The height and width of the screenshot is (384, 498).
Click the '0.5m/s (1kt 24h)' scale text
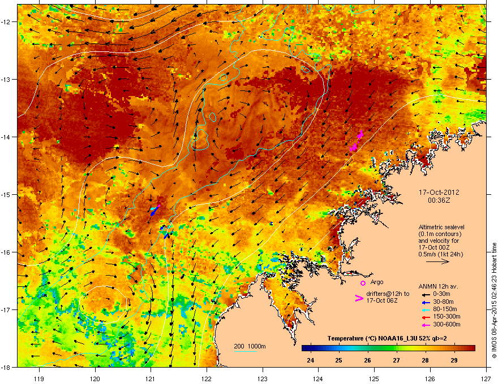(441, 254)
